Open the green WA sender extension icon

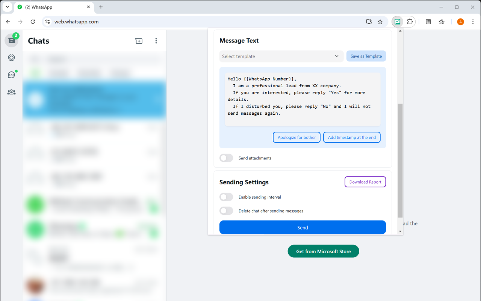[x=397, y=21]
